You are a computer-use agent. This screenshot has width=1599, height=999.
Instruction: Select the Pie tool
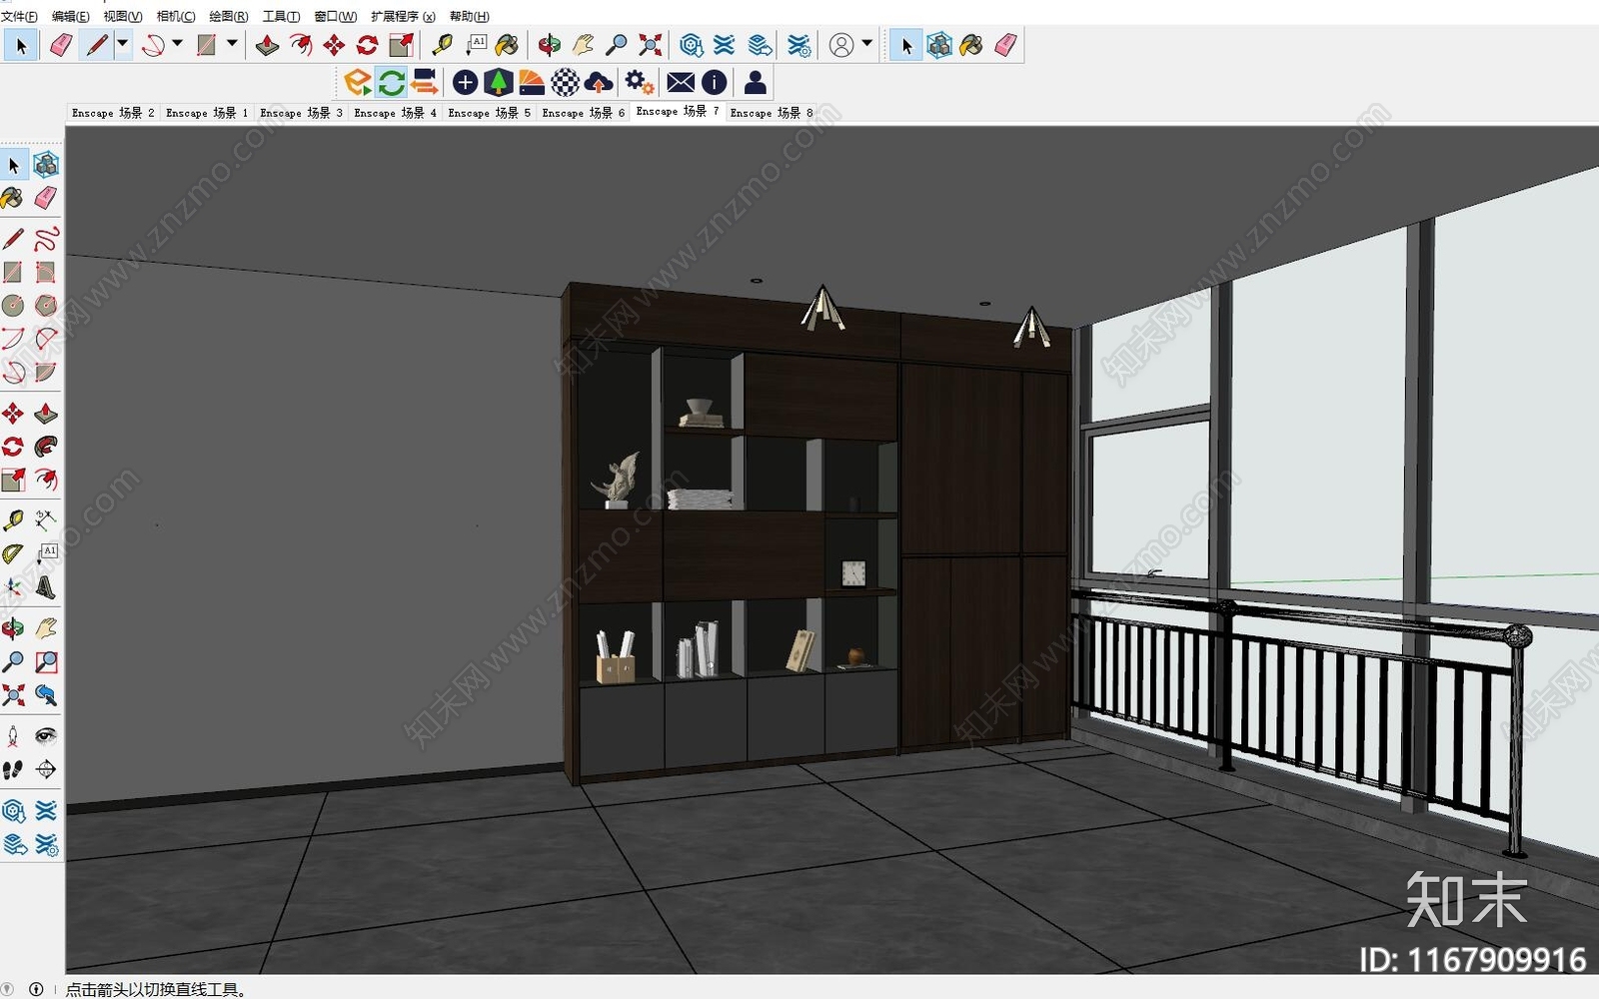[46, 372]
